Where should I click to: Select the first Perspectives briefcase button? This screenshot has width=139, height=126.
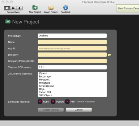click(7, 8)
